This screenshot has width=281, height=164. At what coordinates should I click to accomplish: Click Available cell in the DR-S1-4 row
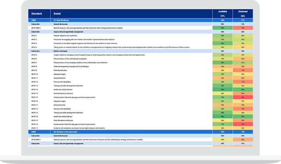223,47
